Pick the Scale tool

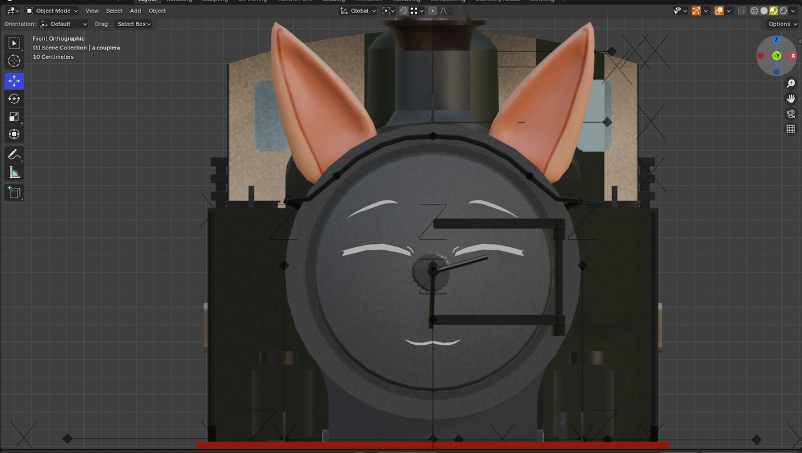[x=14, y=116]
